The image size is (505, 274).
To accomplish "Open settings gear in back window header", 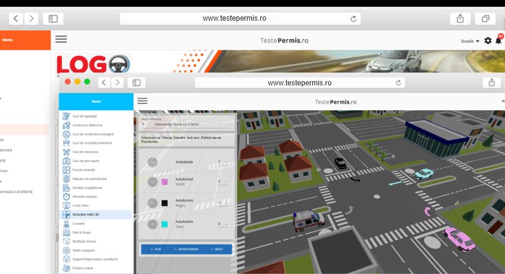I will pos(488,41).
